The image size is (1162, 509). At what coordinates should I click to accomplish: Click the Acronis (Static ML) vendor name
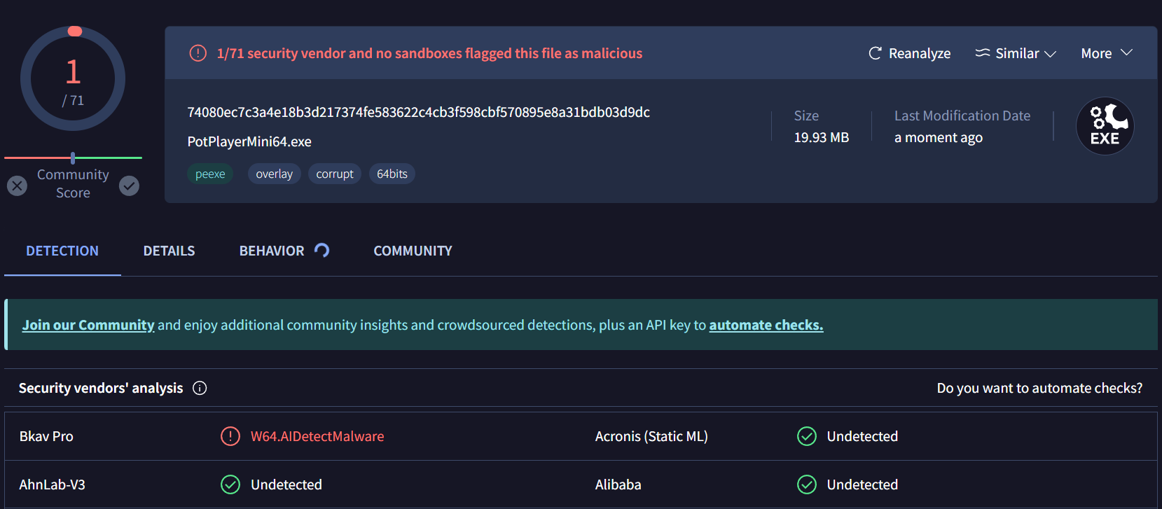[651, 436]
